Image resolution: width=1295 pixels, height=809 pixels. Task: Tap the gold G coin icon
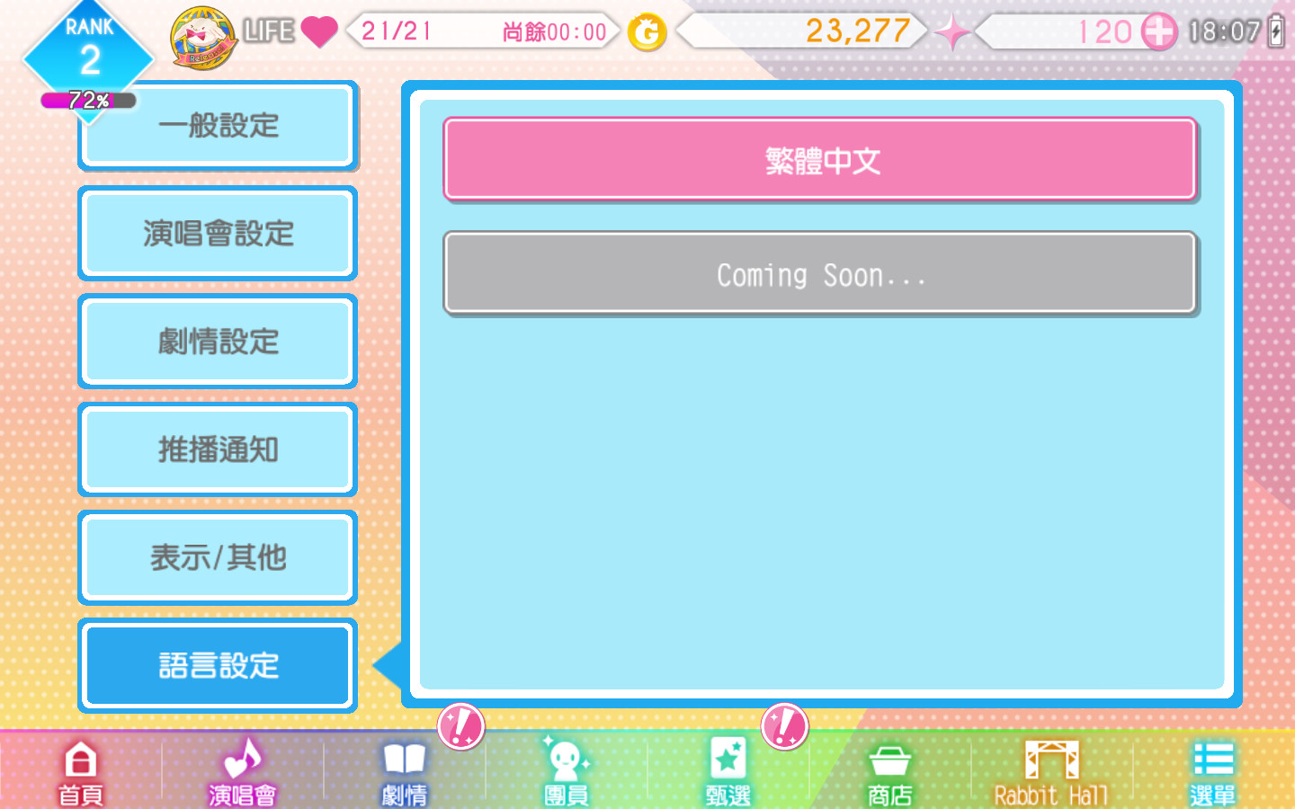tap(647, 33)
